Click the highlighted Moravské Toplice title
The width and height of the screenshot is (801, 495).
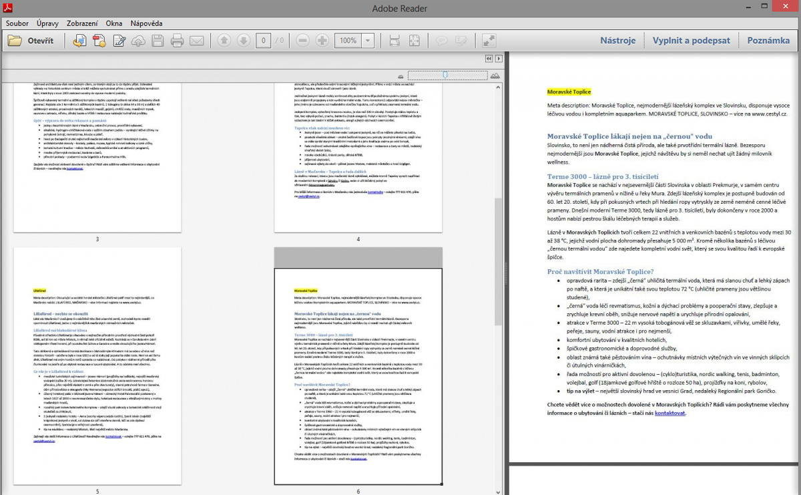pos(569,92)
